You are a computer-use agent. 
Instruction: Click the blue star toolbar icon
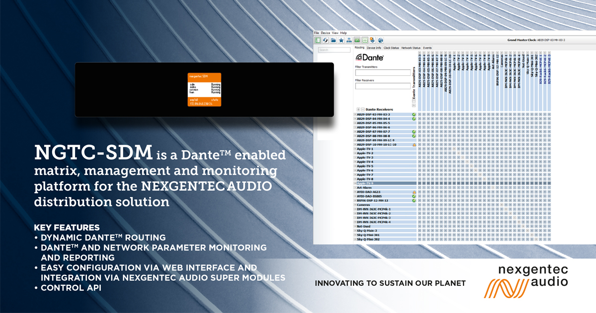pyautogui.click(x=341, y=40)
